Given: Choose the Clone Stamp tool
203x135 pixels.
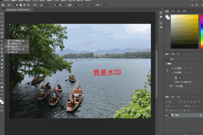Looking at the screenshot, I should click(2, 48).
